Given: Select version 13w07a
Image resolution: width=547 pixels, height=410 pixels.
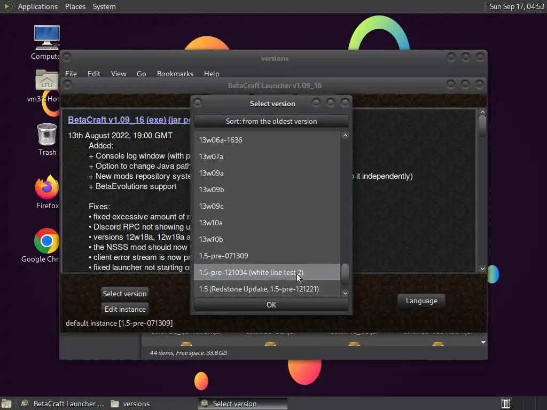Looking at the screenshot, I should [267, 156].
